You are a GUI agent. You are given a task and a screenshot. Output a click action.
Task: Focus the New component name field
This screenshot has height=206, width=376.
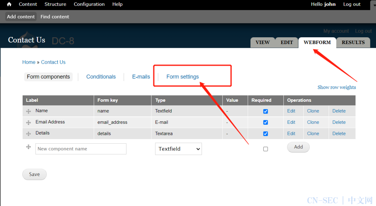[x=81, y=149]
